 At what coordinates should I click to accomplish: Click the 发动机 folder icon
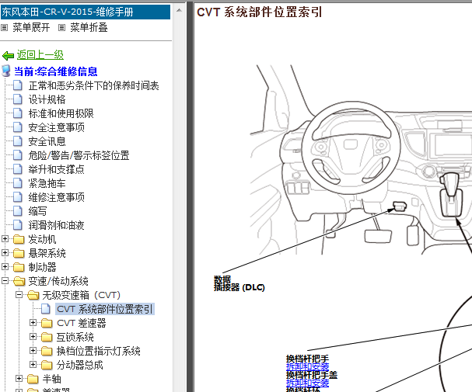tap(19, 239)
